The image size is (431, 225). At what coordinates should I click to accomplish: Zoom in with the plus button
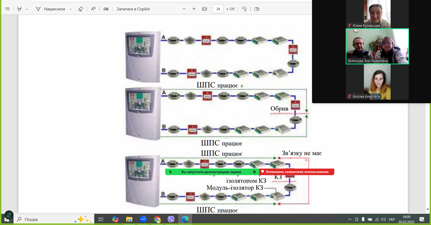click(x=194, y=9)
